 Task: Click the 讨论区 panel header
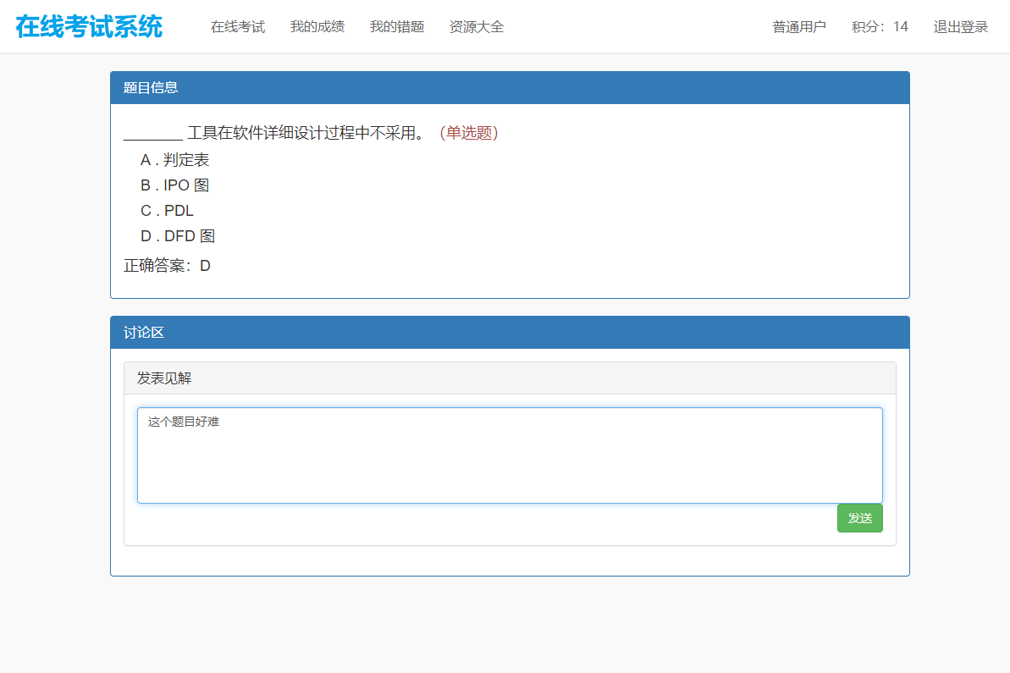(x=510, y=333)
